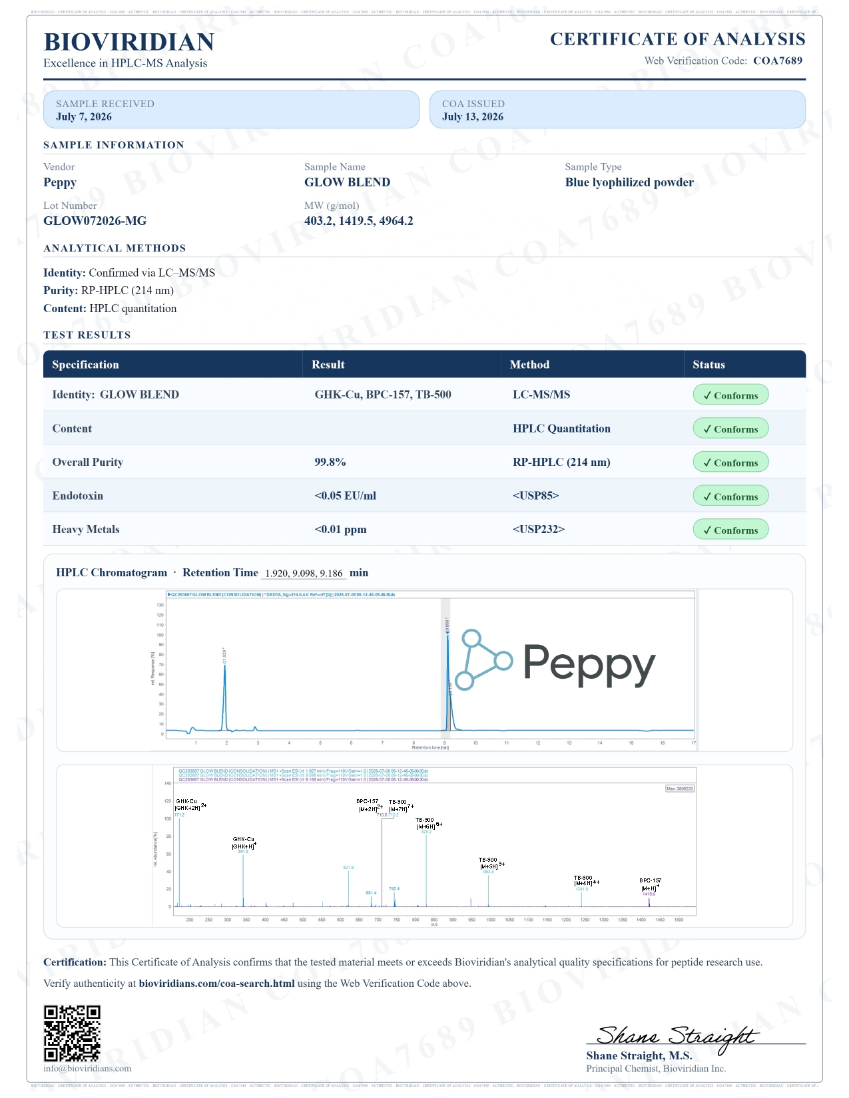Click the Purity: RP-HPLC (214 nm) line

(x=109, y=291)
